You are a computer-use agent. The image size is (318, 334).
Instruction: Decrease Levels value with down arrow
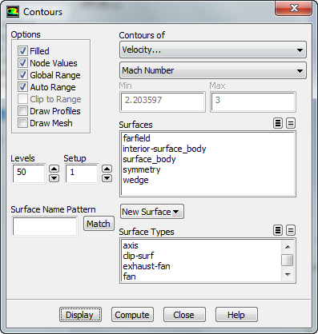coord(54,178)
